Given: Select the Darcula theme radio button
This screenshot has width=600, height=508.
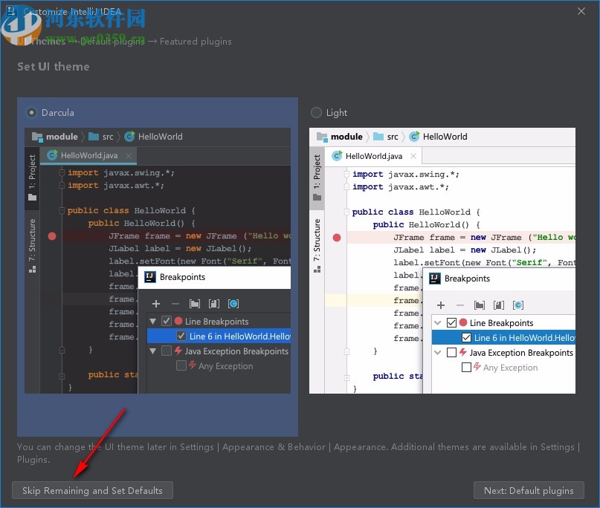Looking at the screenshot, I should [30, 112].
